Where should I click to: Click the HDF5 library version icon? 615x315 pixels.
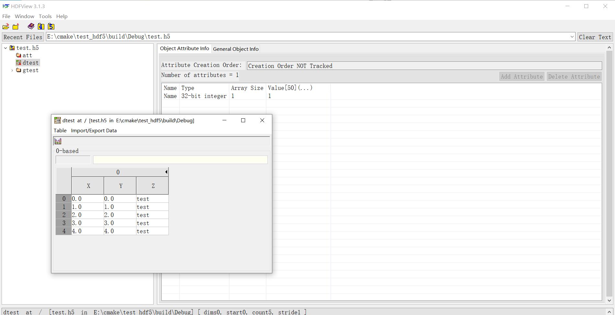click(x=51, y=26)
